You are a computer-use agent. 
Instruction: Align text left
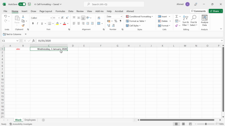pyautogui.click(x=74, y=23)
